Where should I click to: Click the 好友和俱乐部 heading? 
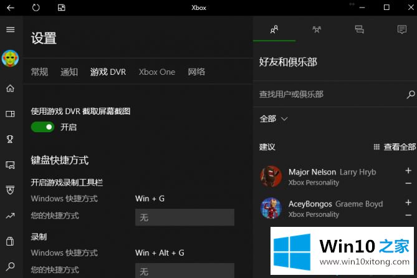pyautogui.click(x=288, y=62)
